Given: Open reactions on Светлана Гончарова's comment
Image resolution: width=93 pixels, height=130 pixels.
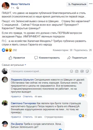Looking at the screenshot, I should 83,116.
